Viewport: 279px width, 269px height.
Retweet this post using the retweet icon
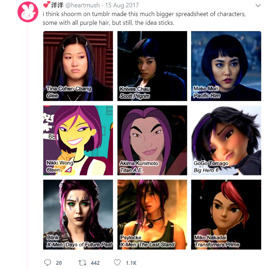[82, 263]
